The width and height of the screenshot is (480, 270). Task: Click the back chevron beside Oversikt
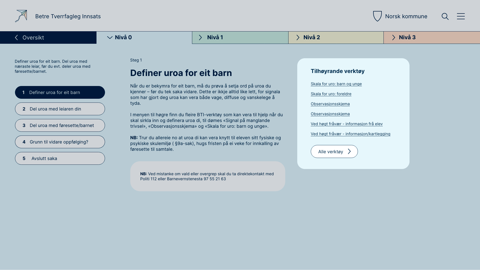pyautogui.click(x=16, y=37)
